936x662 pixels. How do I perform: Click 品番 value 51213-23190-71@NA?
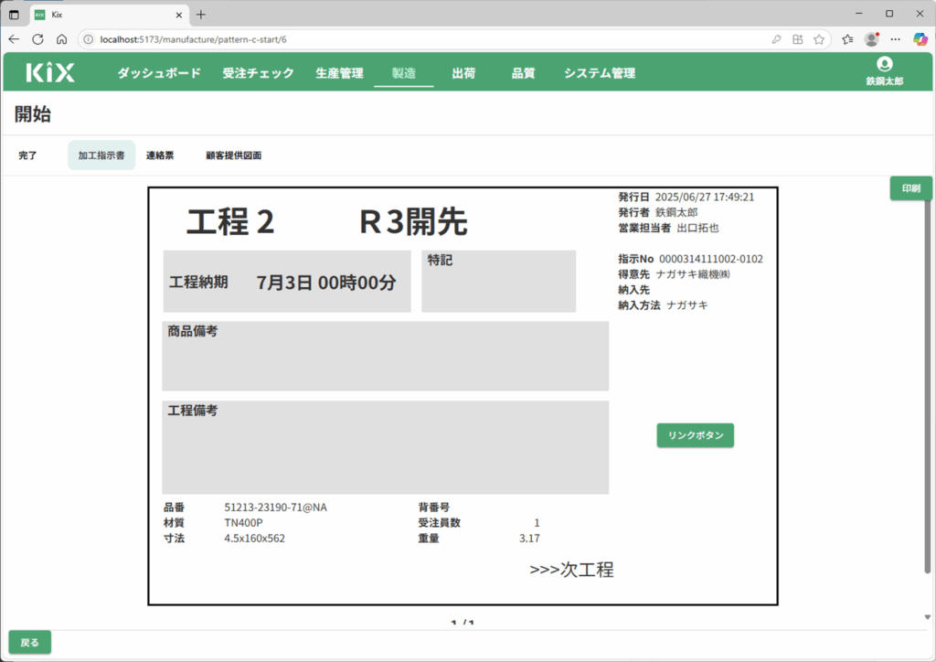point(276,507)
